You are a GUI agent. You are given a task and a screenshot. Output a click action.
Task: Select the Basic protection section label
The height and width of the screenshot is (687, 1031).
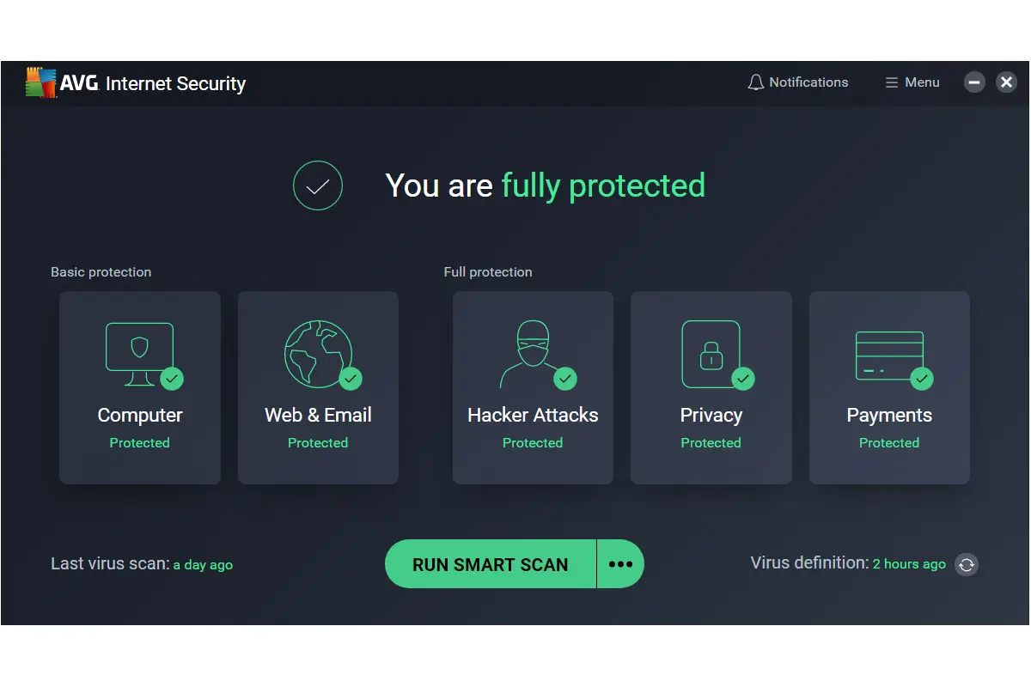click(x=101, y=271)
